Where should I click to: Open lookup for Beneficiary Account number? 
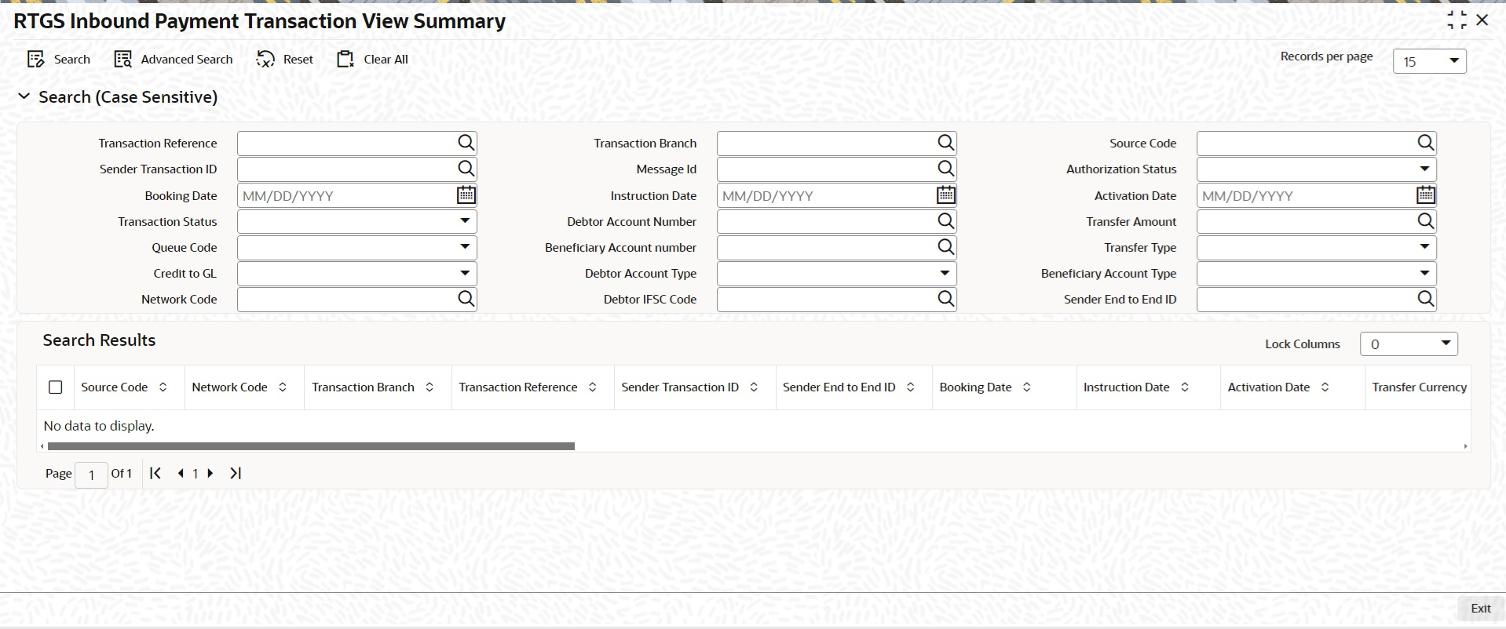click(x=945, y=247)
